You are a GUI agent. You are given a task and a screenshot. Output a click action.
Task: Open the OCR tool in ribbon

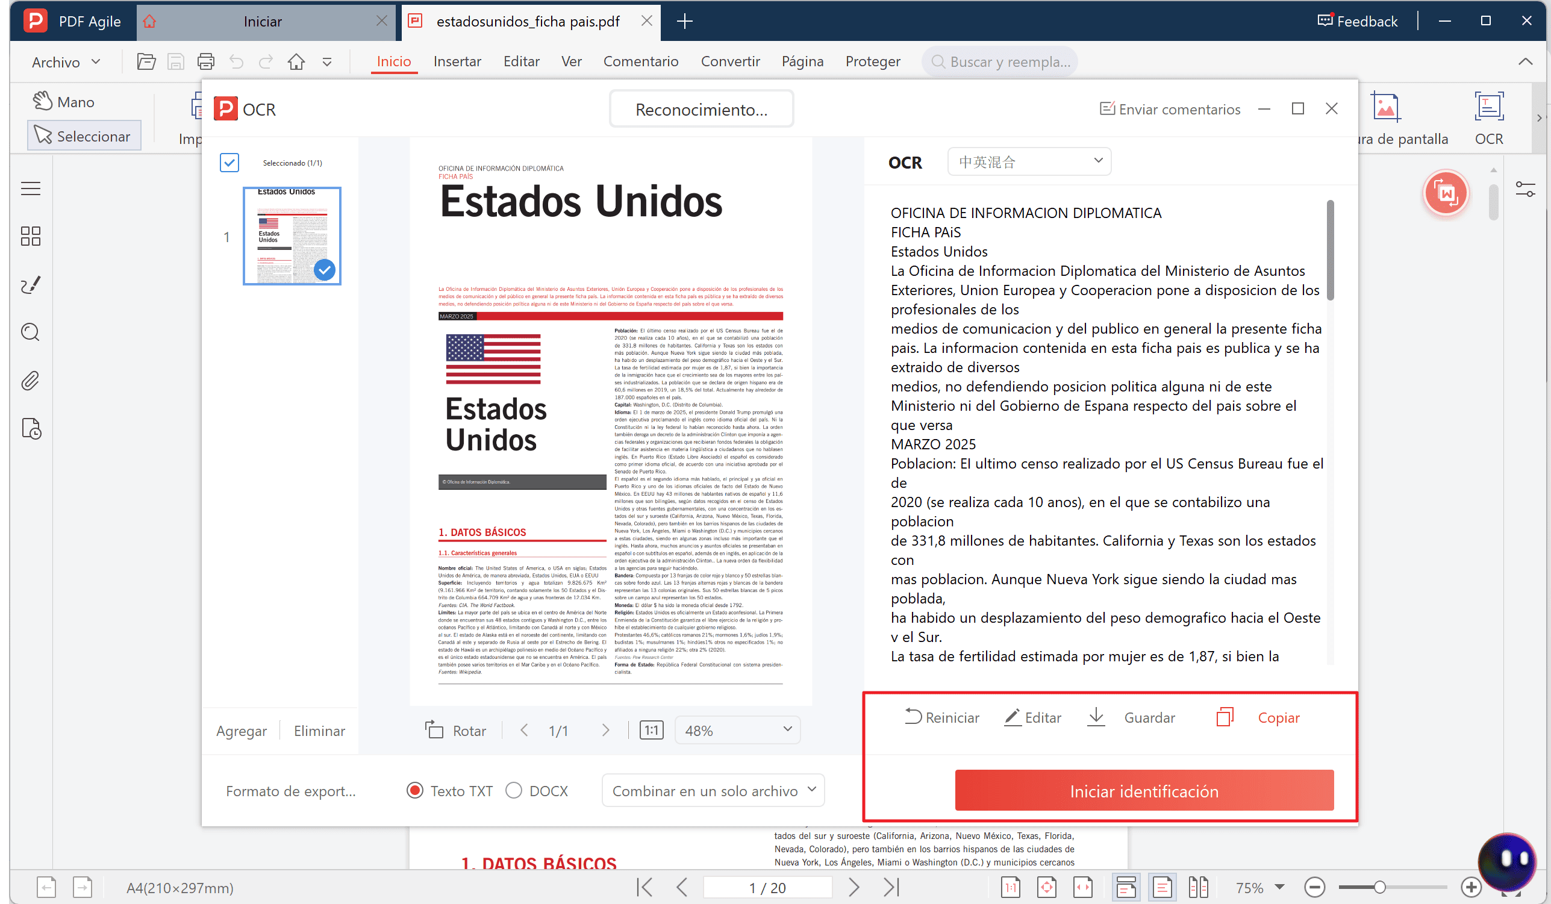click(1488, 118)
